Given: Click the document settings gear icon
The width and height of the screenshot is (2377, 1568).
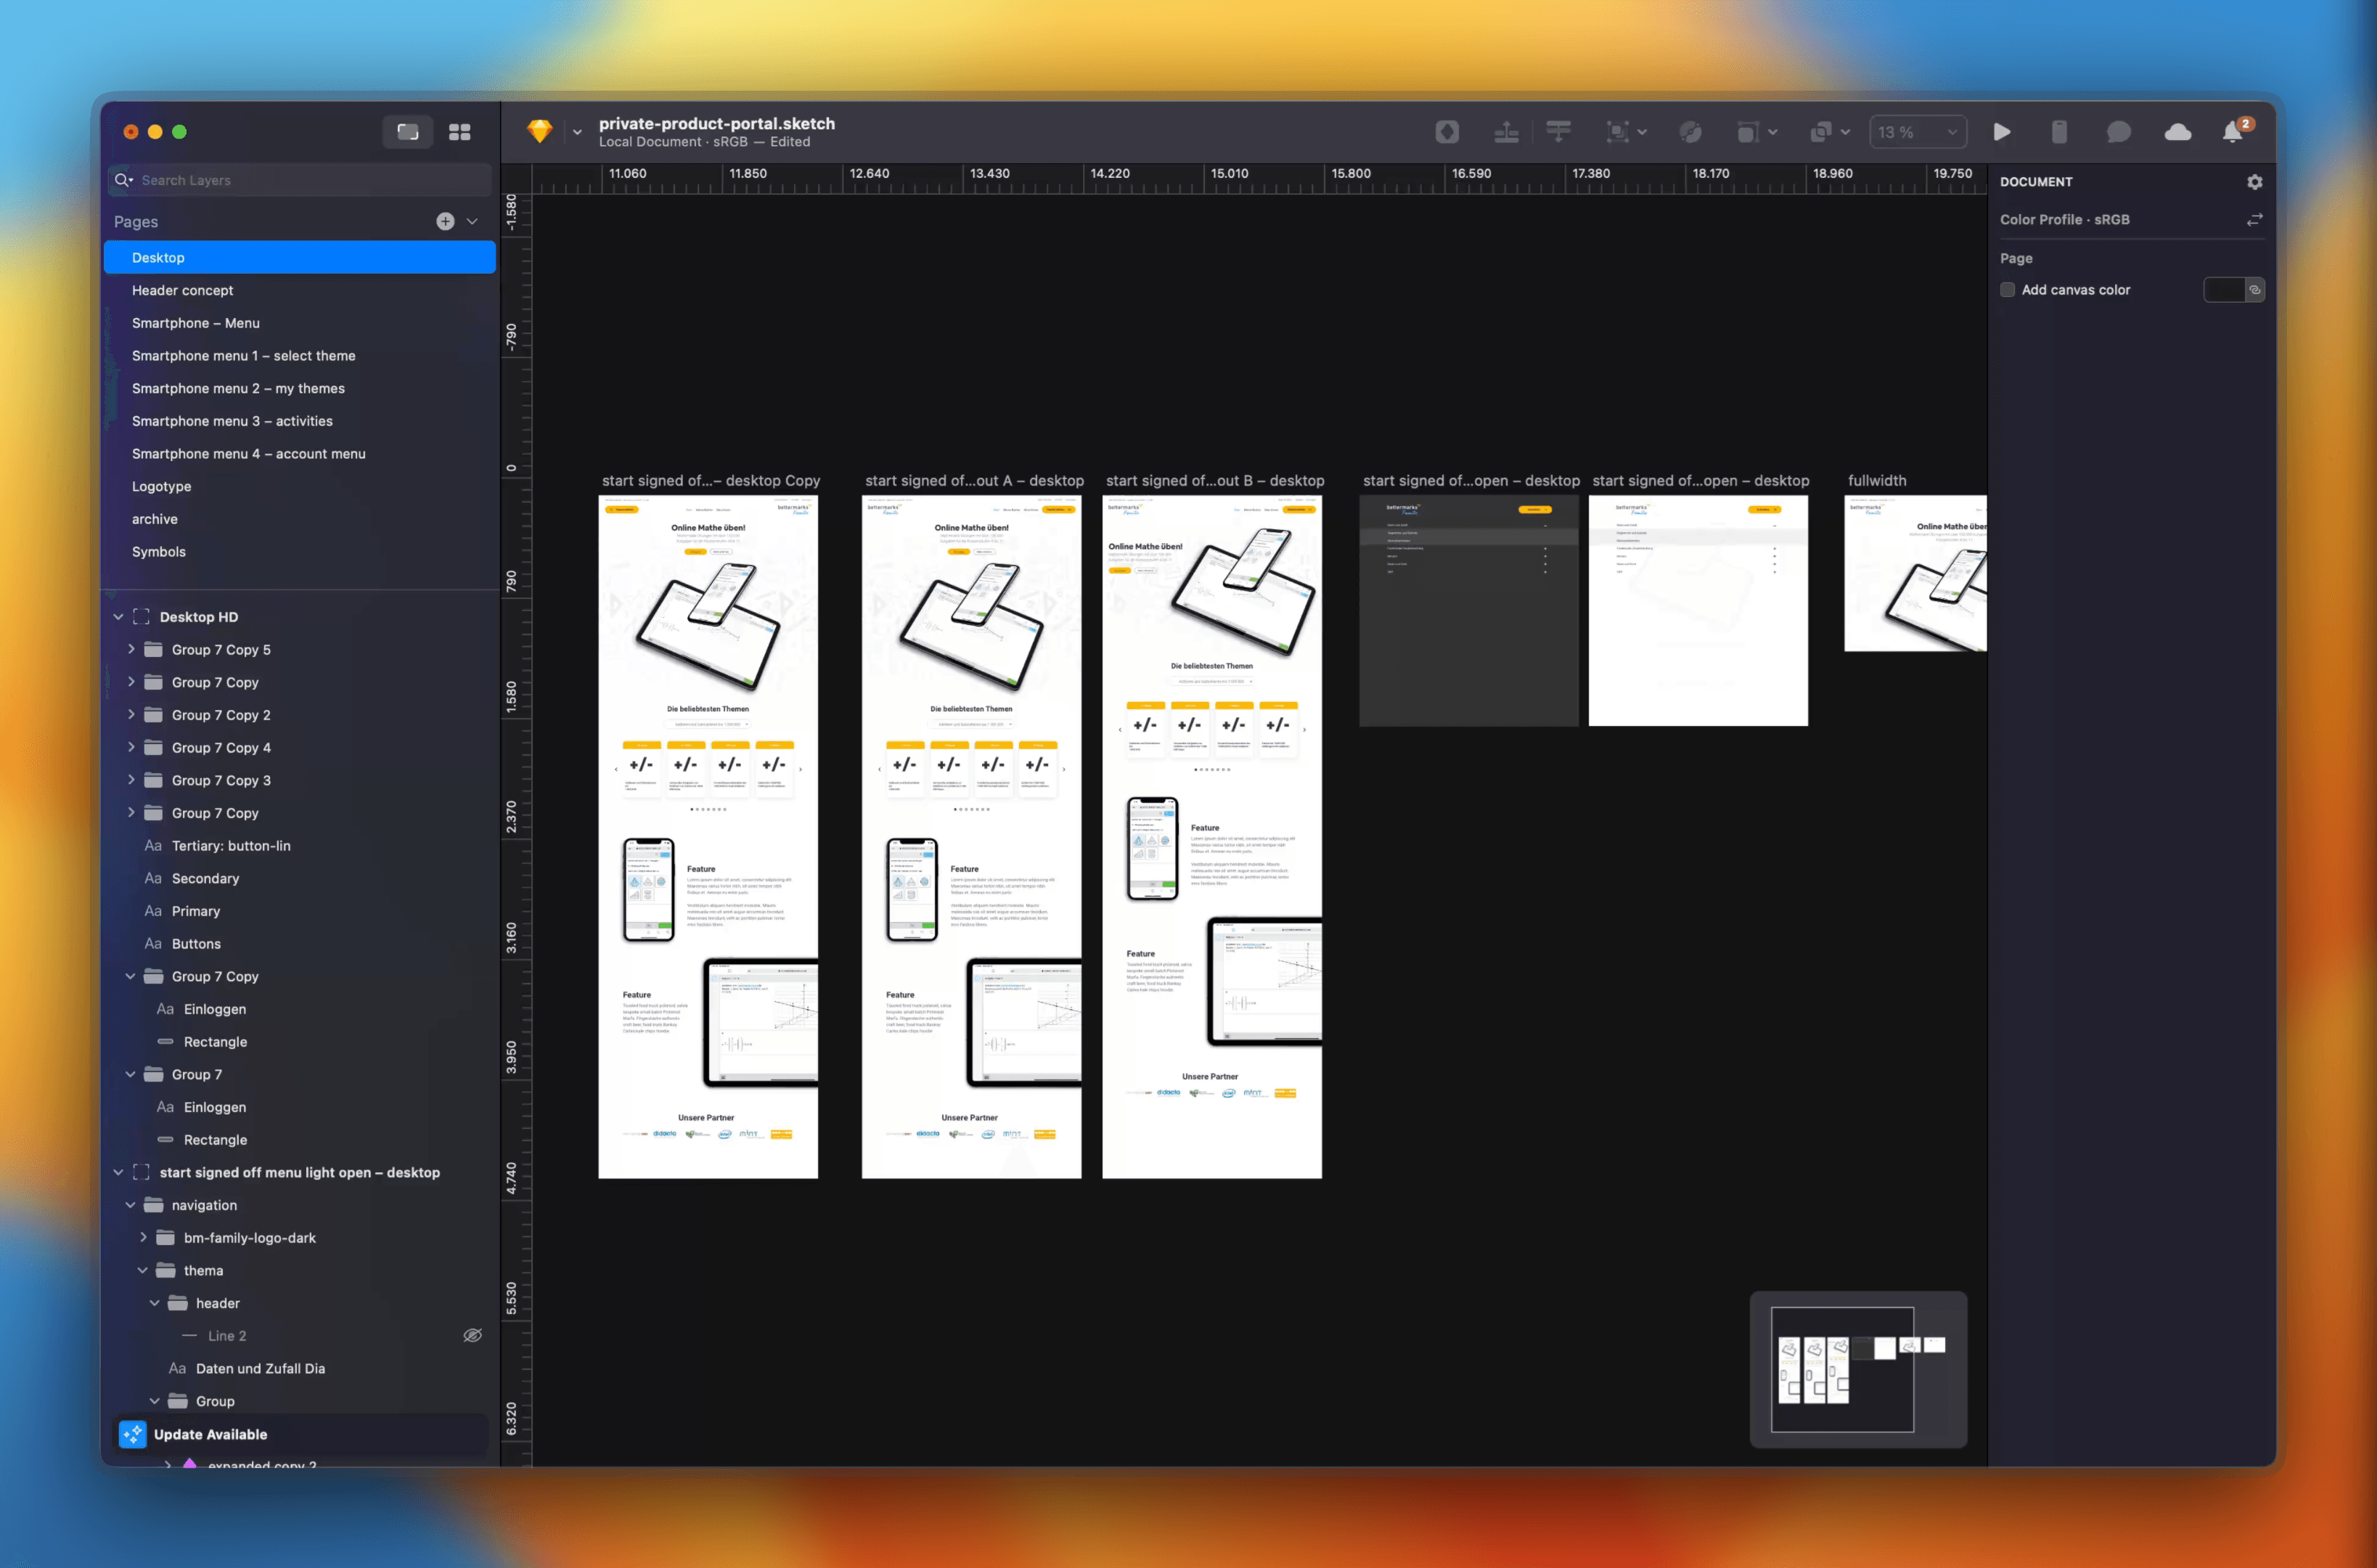Looking at the screenshot, I should (x=2254, y=182).
